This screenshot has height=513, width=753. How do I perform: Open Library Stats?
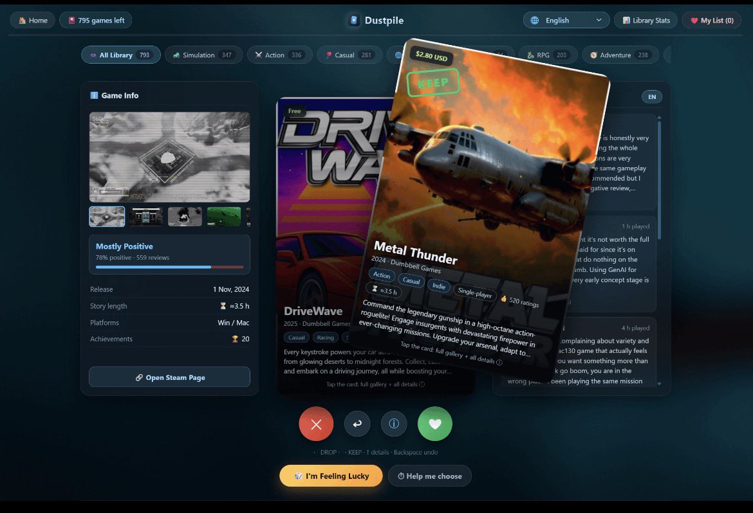[646, 20]
